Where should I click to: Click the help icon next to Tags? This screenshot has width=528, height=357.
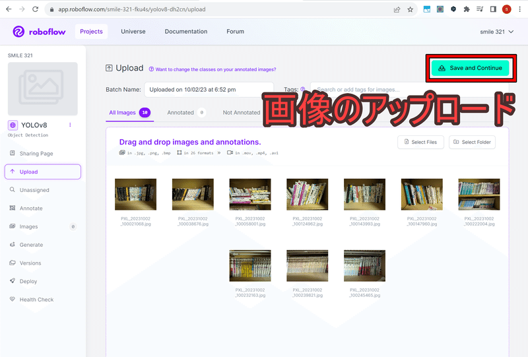303,89
